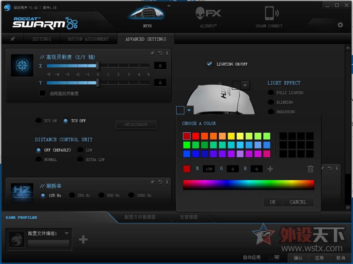
Task: Select distance control NORMAL option
Action: [x=39, y=159]
